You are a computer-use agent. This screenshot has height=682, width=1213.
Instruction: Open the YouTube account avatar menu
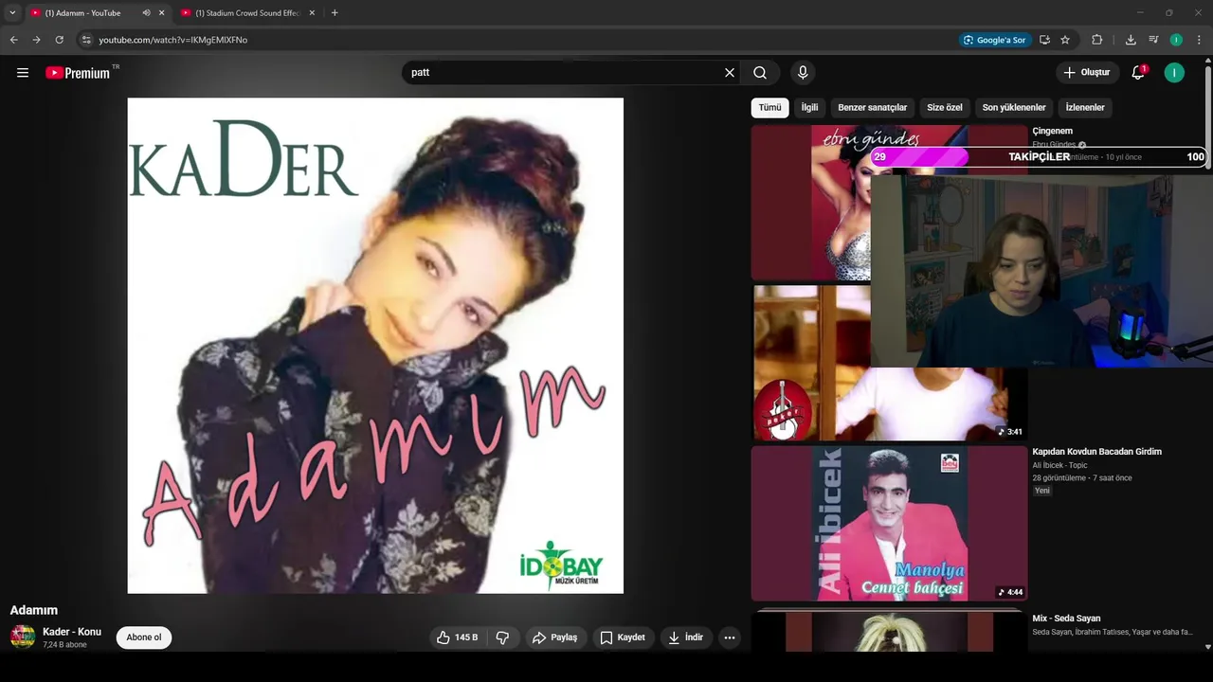pos(1174,73)
